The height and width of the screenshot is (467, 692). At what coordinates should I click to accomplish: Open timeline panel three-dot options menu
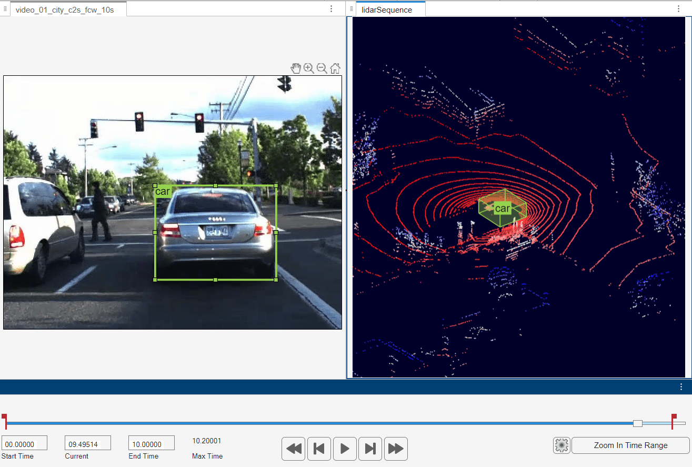(681, 387)
